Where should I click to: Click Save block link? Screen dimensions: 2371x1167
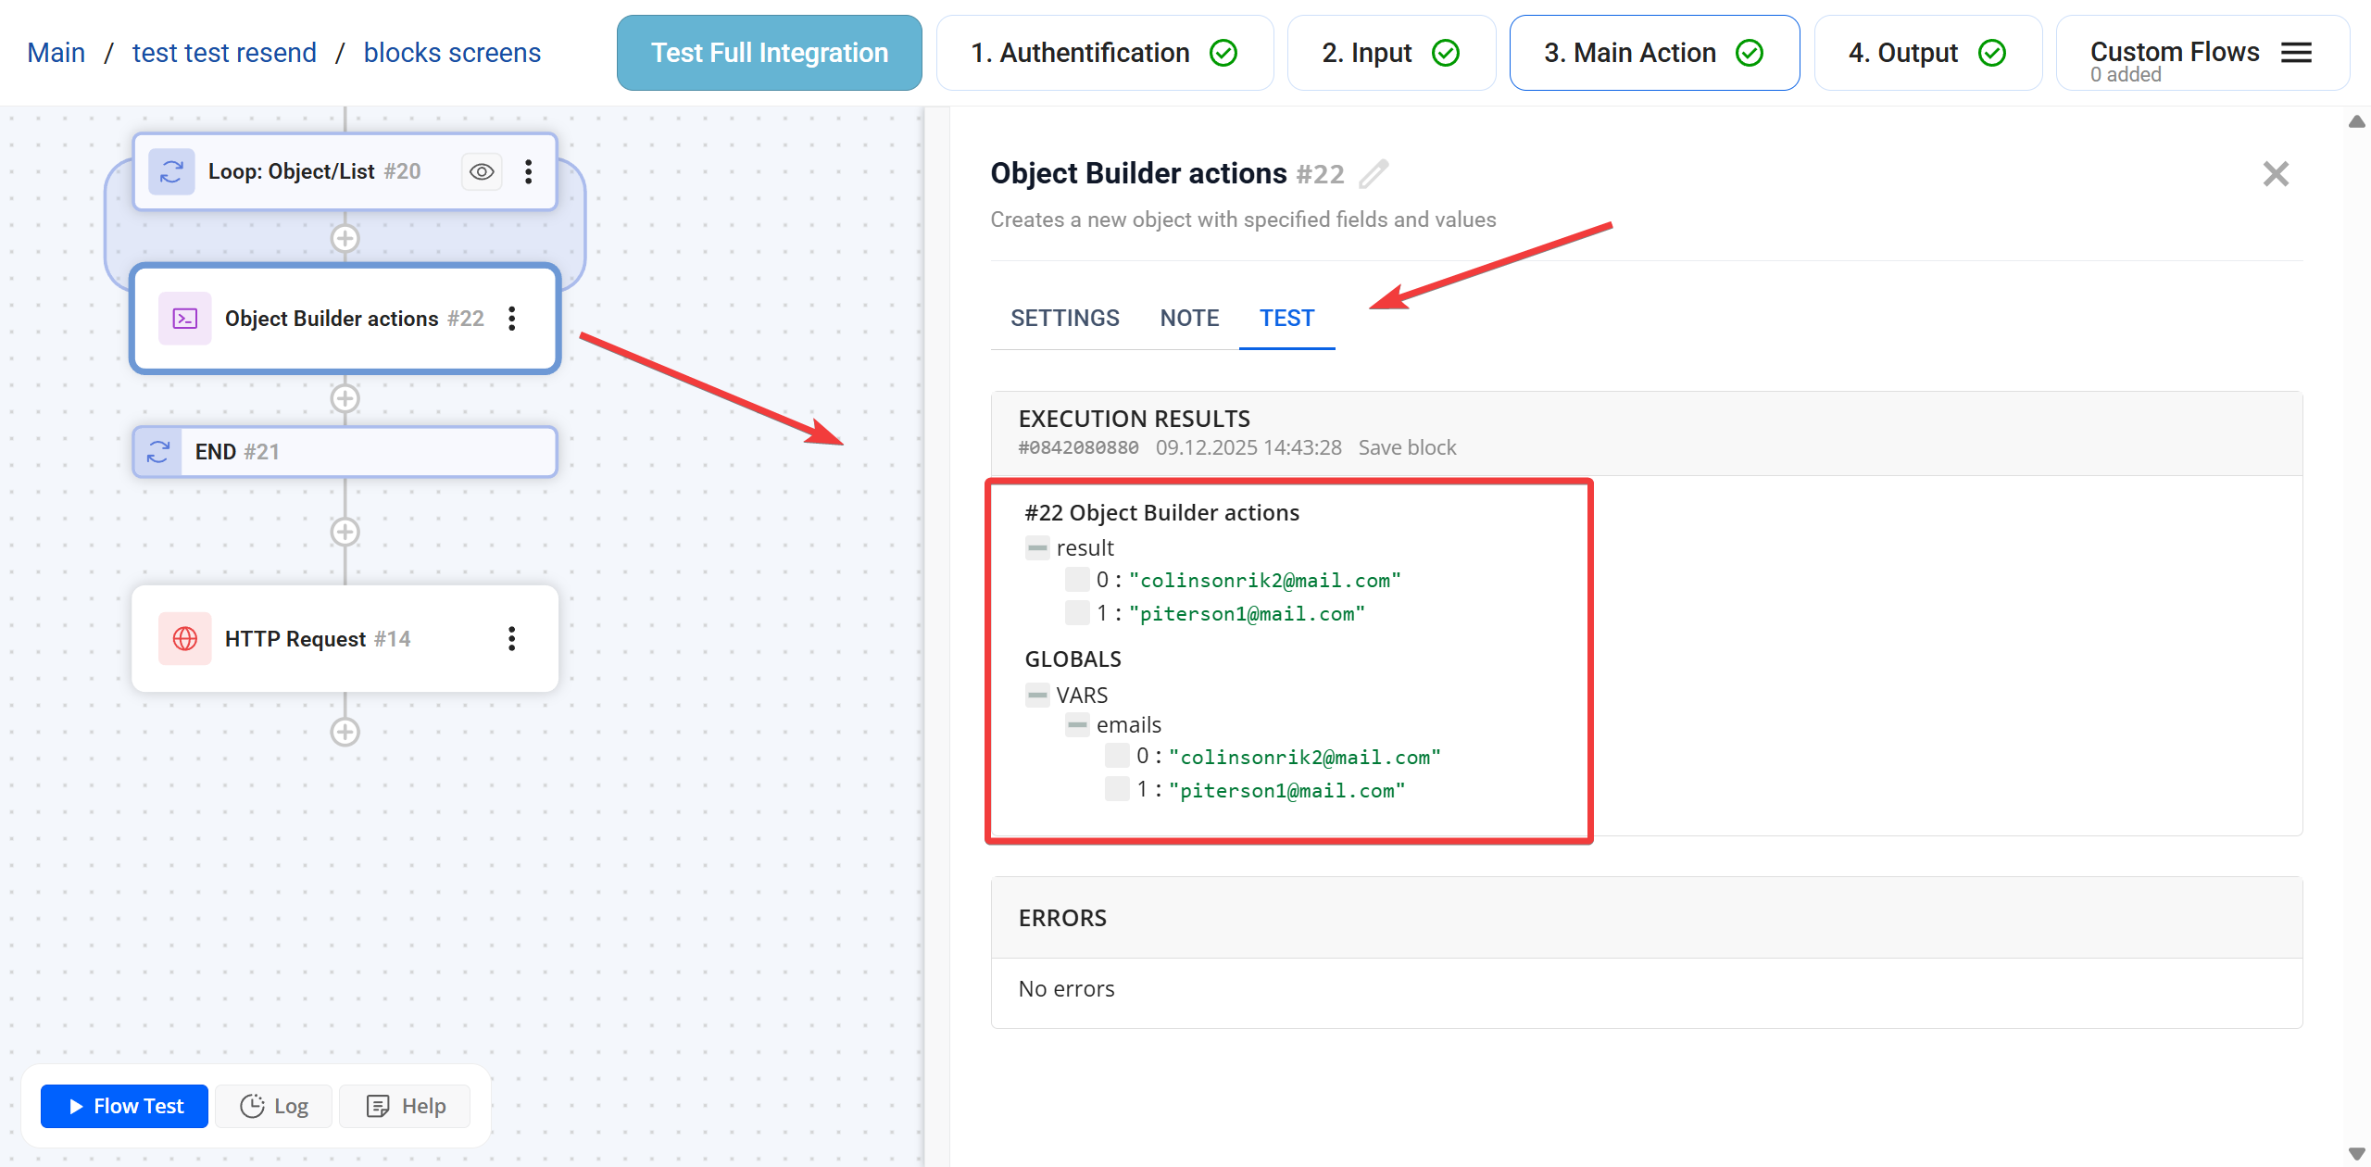[1407, 447]
